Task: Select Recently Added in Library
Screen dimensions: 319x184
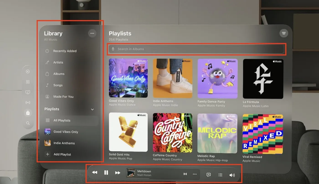Action: 65,51
